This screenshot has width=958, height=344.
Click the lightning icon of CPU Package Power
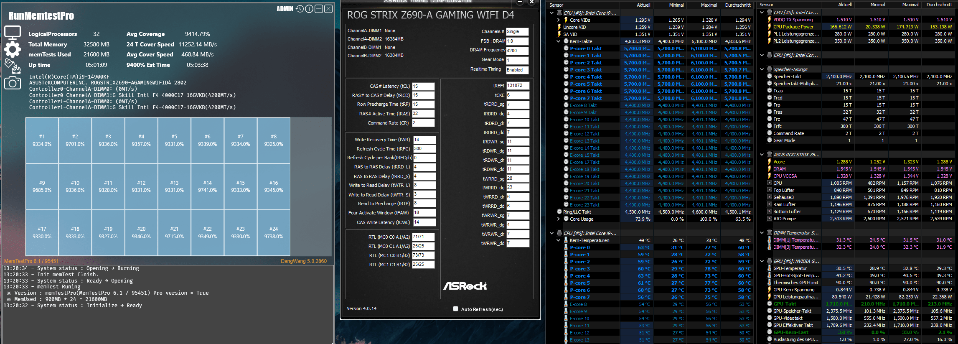(x=769, y=27)
